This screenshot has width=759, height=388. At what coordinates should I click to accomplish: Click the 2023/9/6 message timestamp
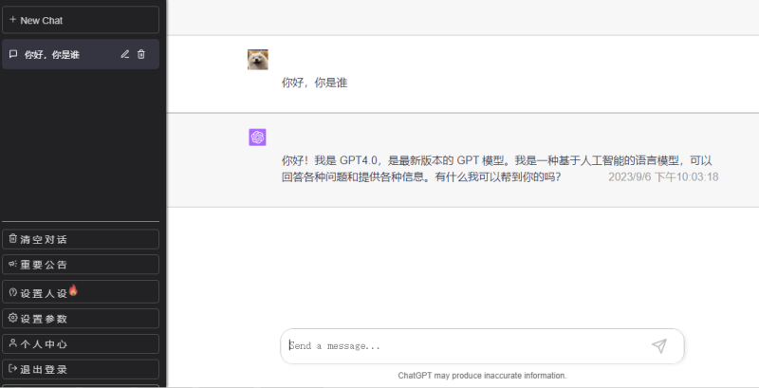pyautogui.click(x=662, y=176)
